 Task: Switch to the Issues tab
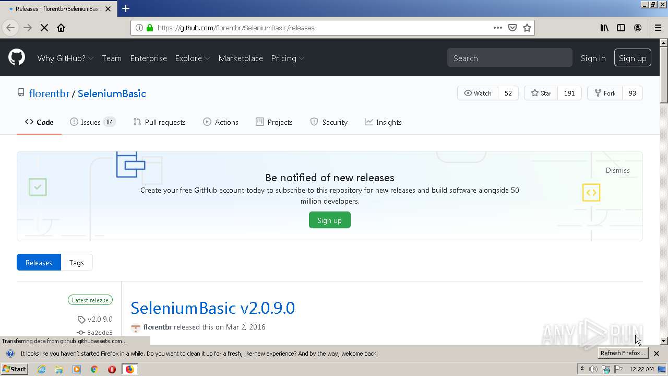(x=92, y=122)
